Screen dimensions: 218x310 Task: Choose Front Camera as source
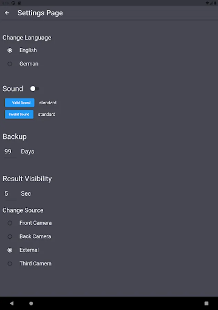10,223
